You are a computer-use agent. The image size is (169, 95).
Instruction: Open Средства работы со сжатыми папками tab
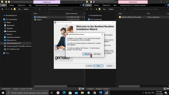(x=133, y=5)
